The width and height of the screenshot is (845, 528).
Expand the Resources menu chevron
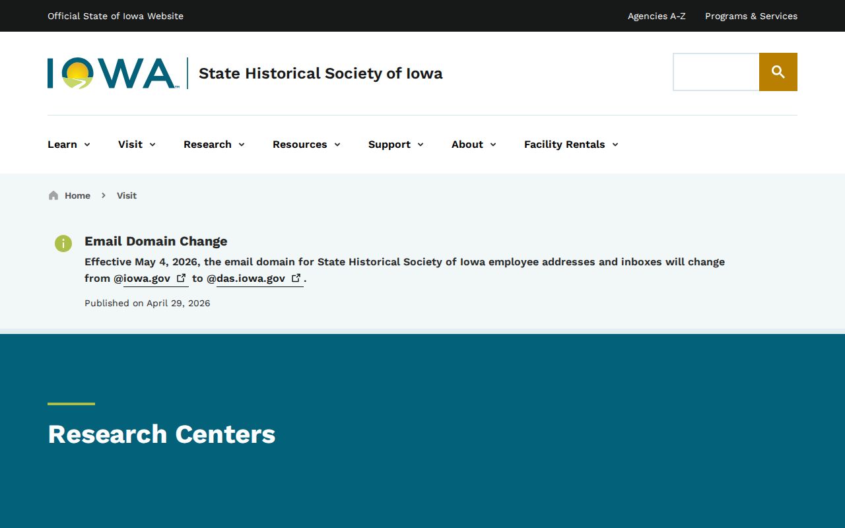pos(337,145)
